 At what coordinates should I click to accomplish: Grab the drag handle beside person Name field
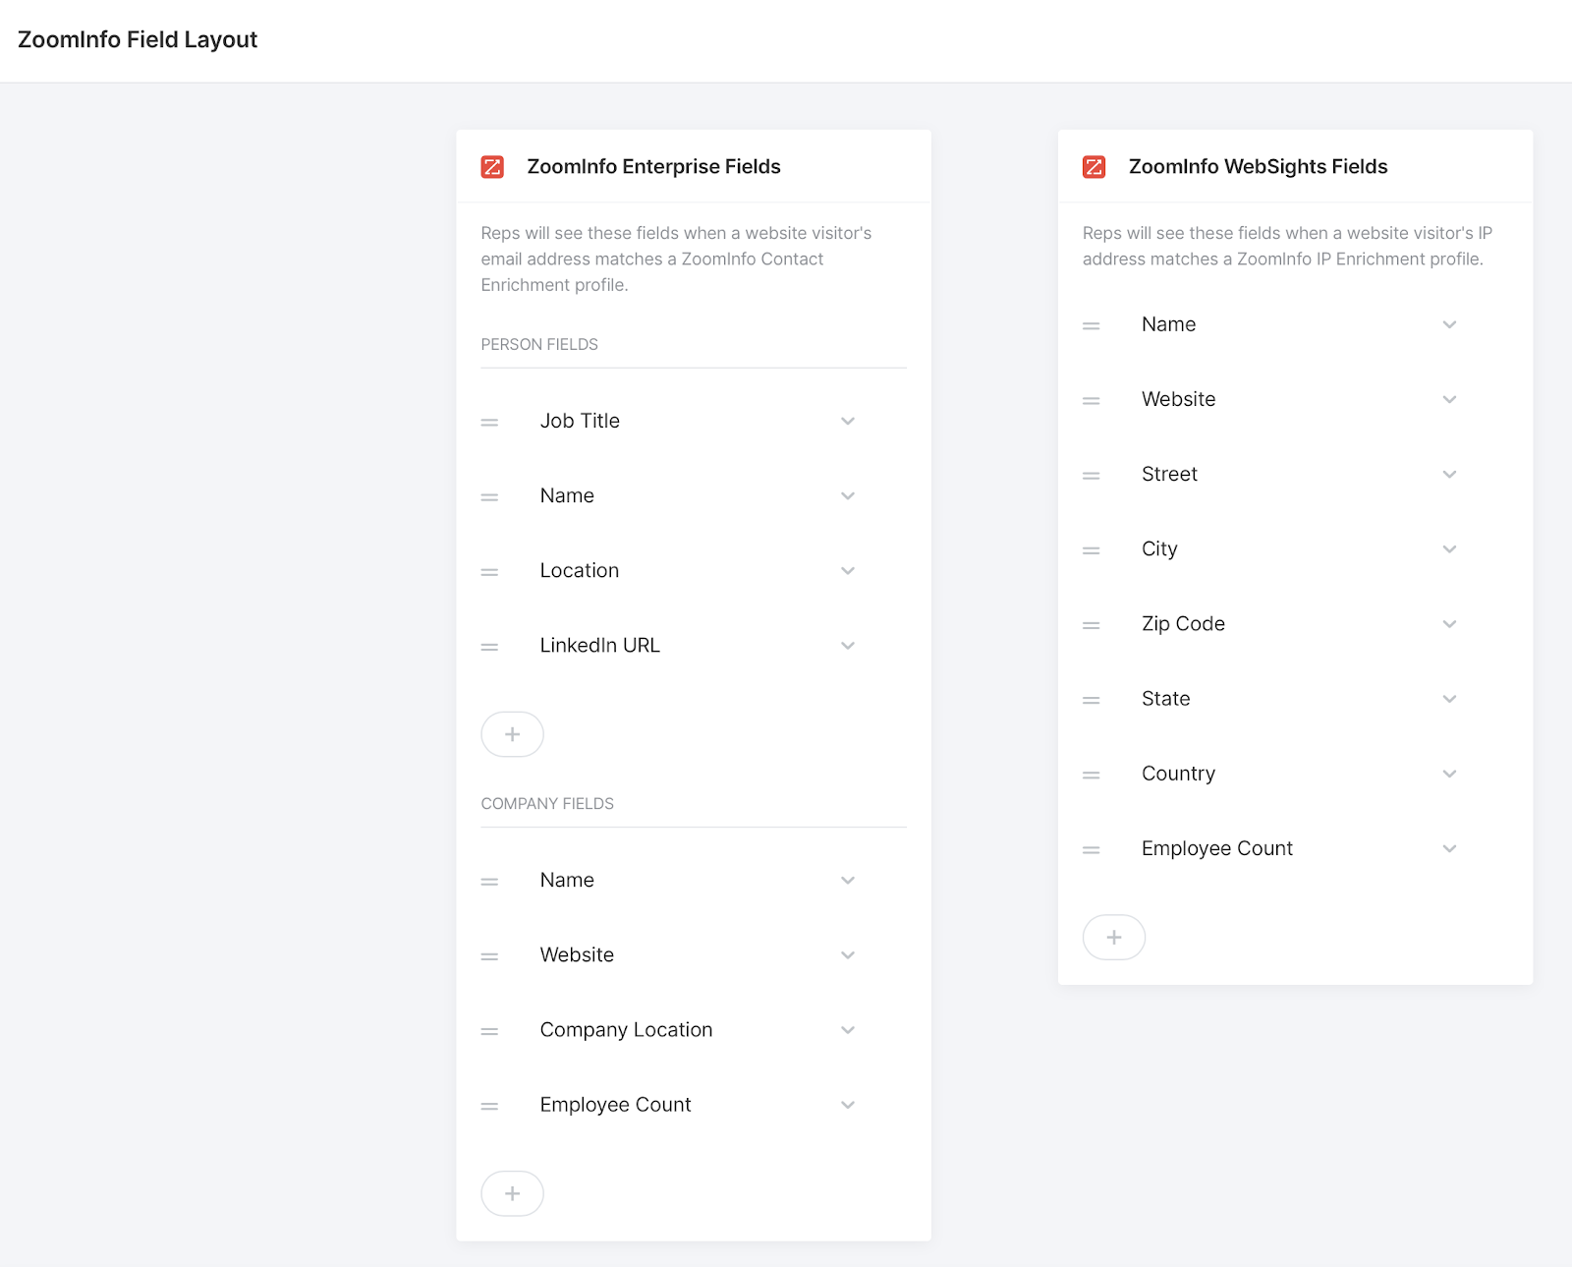coord(489,497)
